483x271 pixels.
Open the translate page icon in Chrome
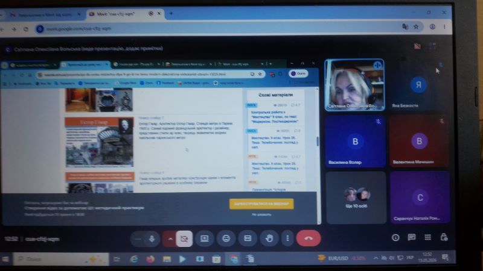pyautogui.click(x=405, y=27)
